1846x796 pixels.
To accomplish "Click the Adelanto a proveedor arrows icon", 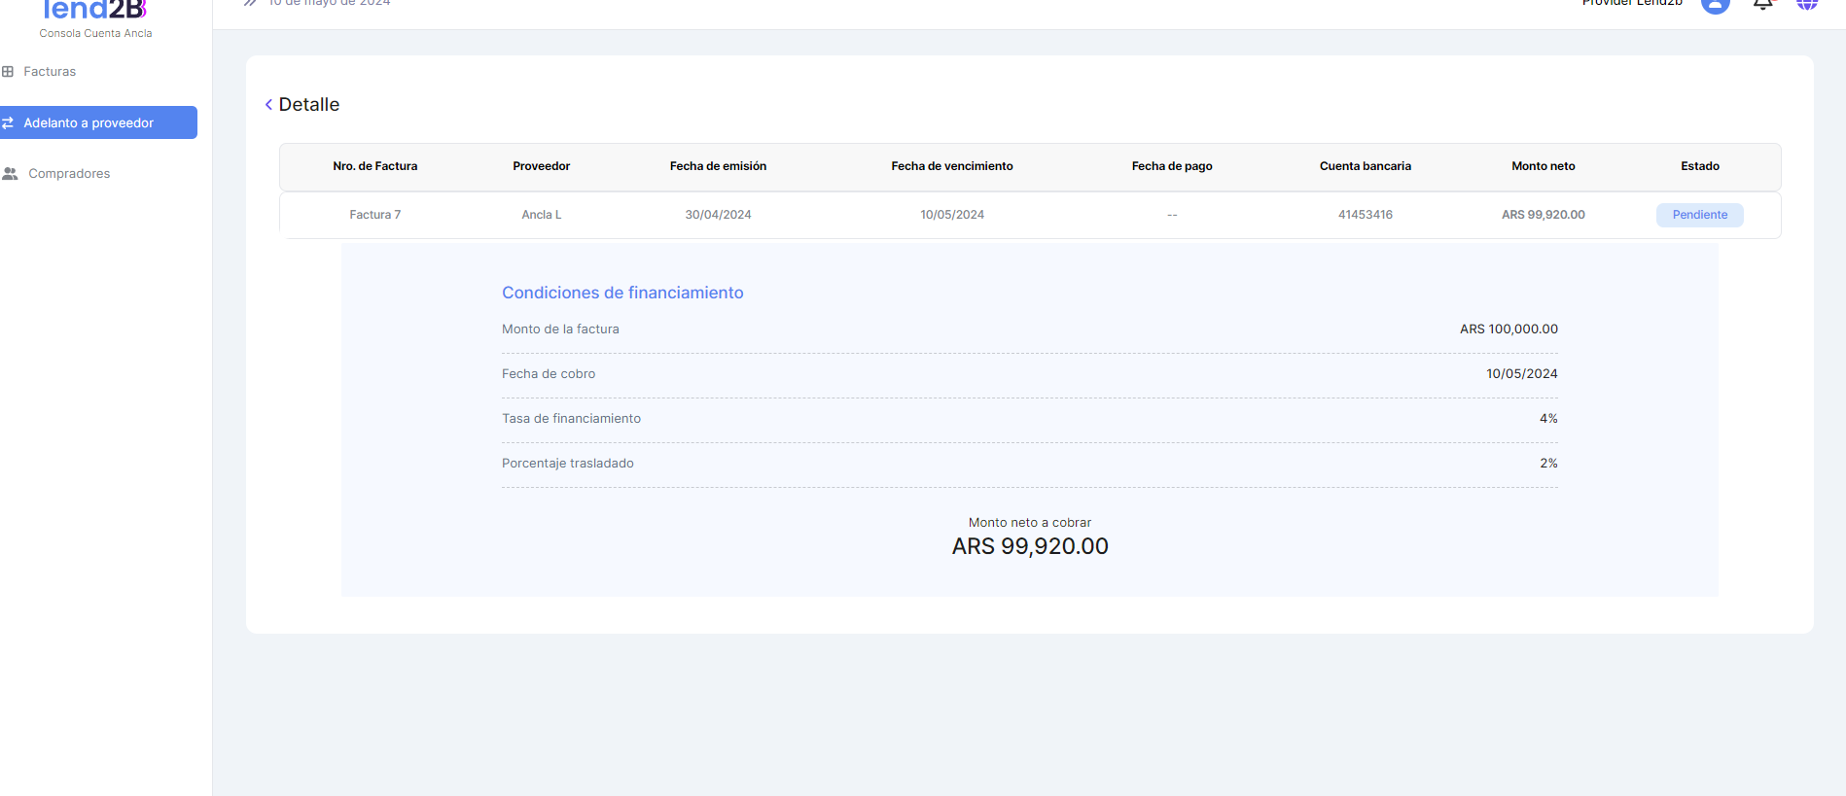I will coord(8,123).
